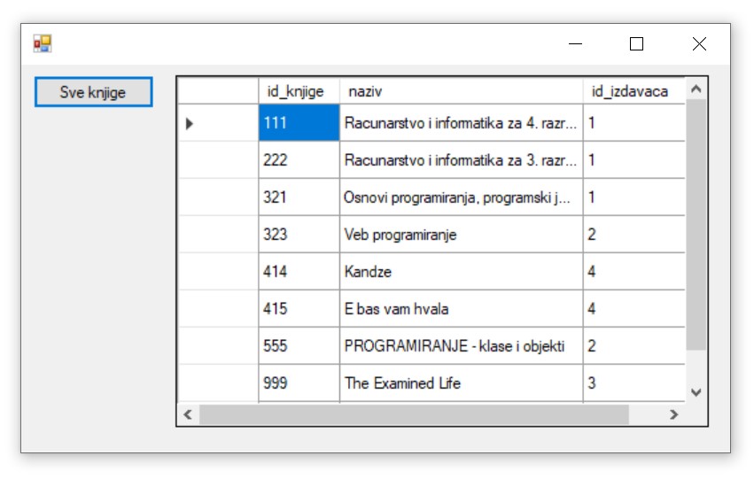Select The Examined Life cell
This screenshot has width=754, height=479.
[x=461, y=383]
